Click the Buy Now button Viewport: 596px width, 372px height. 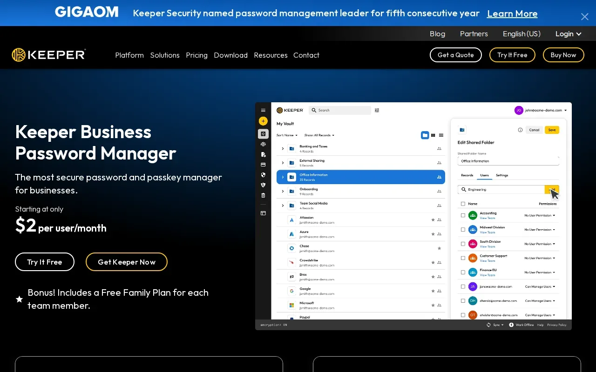tap(563, 55)
